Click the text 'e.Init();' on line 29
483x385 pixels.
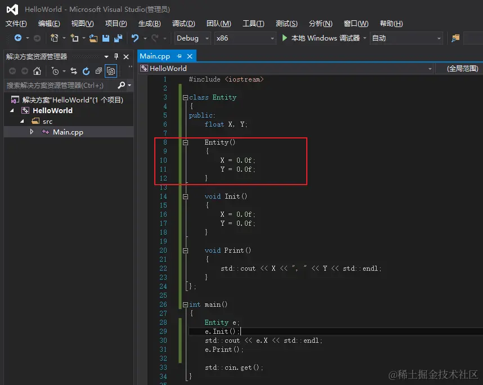coord(222,332)
